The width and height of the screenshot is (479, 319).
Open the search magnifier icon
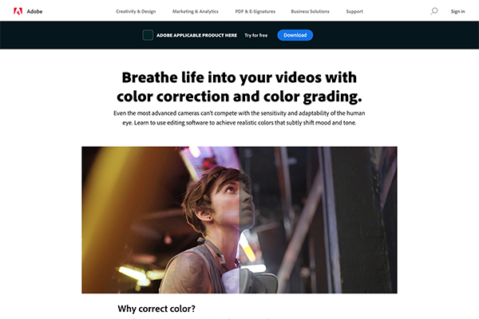click(x=433, y=11)
